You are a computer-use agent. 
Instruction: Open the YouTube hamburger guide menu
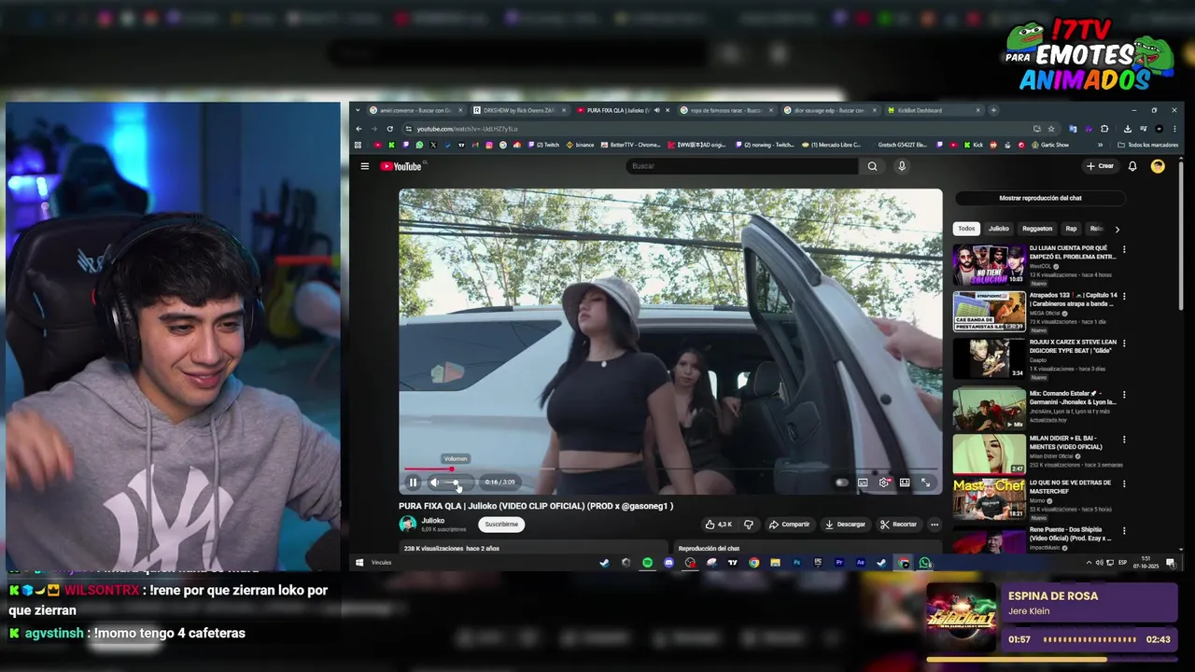[365, 166]
